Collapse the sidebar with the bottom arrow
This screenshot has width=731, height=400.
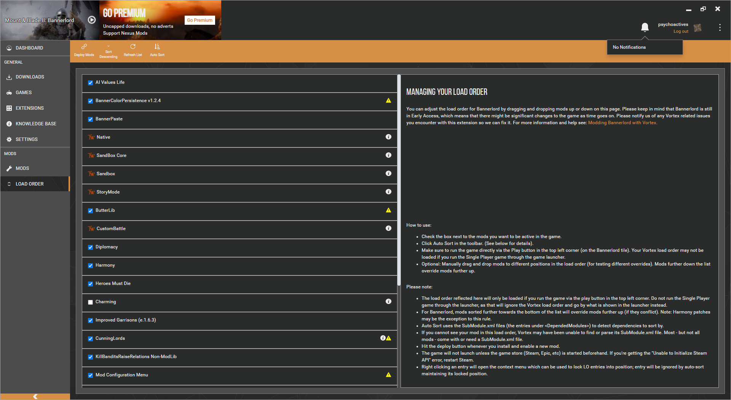[x=35, y=397]
